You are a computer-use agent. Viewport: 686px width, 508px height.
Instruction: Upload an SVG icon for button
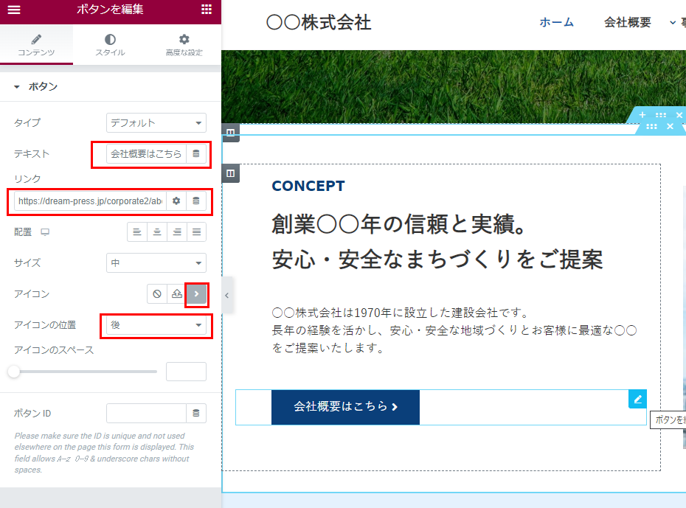(x=176, y=294)
